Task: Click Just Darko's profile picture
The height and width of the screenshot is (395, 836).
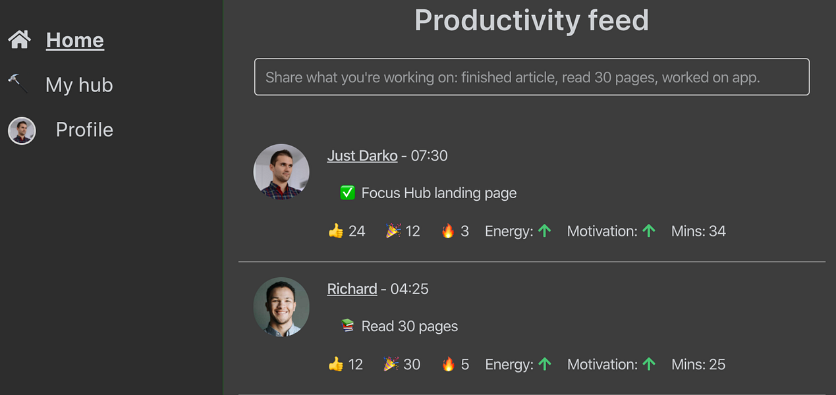Action: coord(281,171)
